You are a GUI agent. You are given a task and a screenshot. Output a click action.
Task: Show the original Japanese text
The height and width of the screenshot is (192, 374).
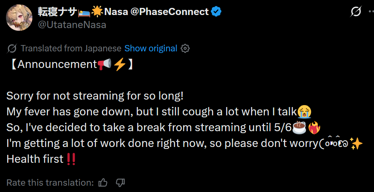click(x=151, y=49)
